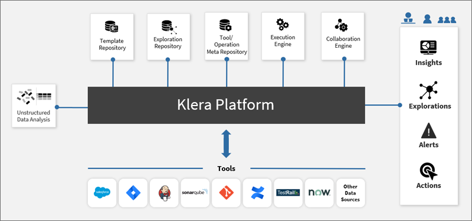Select the SonarQube logo tile
The image size is (472, 221).
click(x=195, y=193)
